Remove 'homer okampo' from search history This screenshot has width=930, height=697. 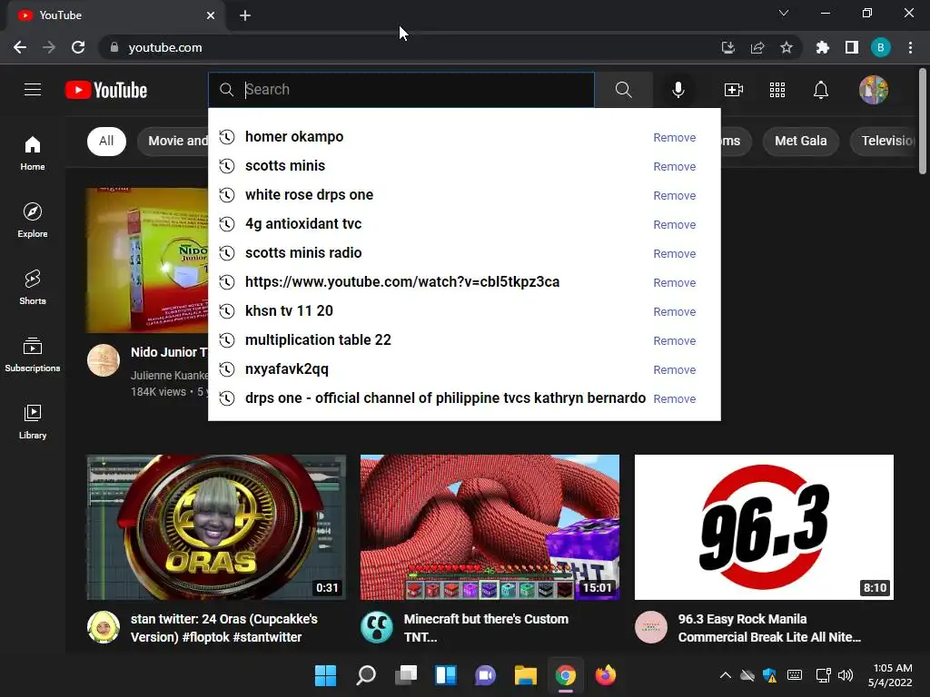pos(675,138)
